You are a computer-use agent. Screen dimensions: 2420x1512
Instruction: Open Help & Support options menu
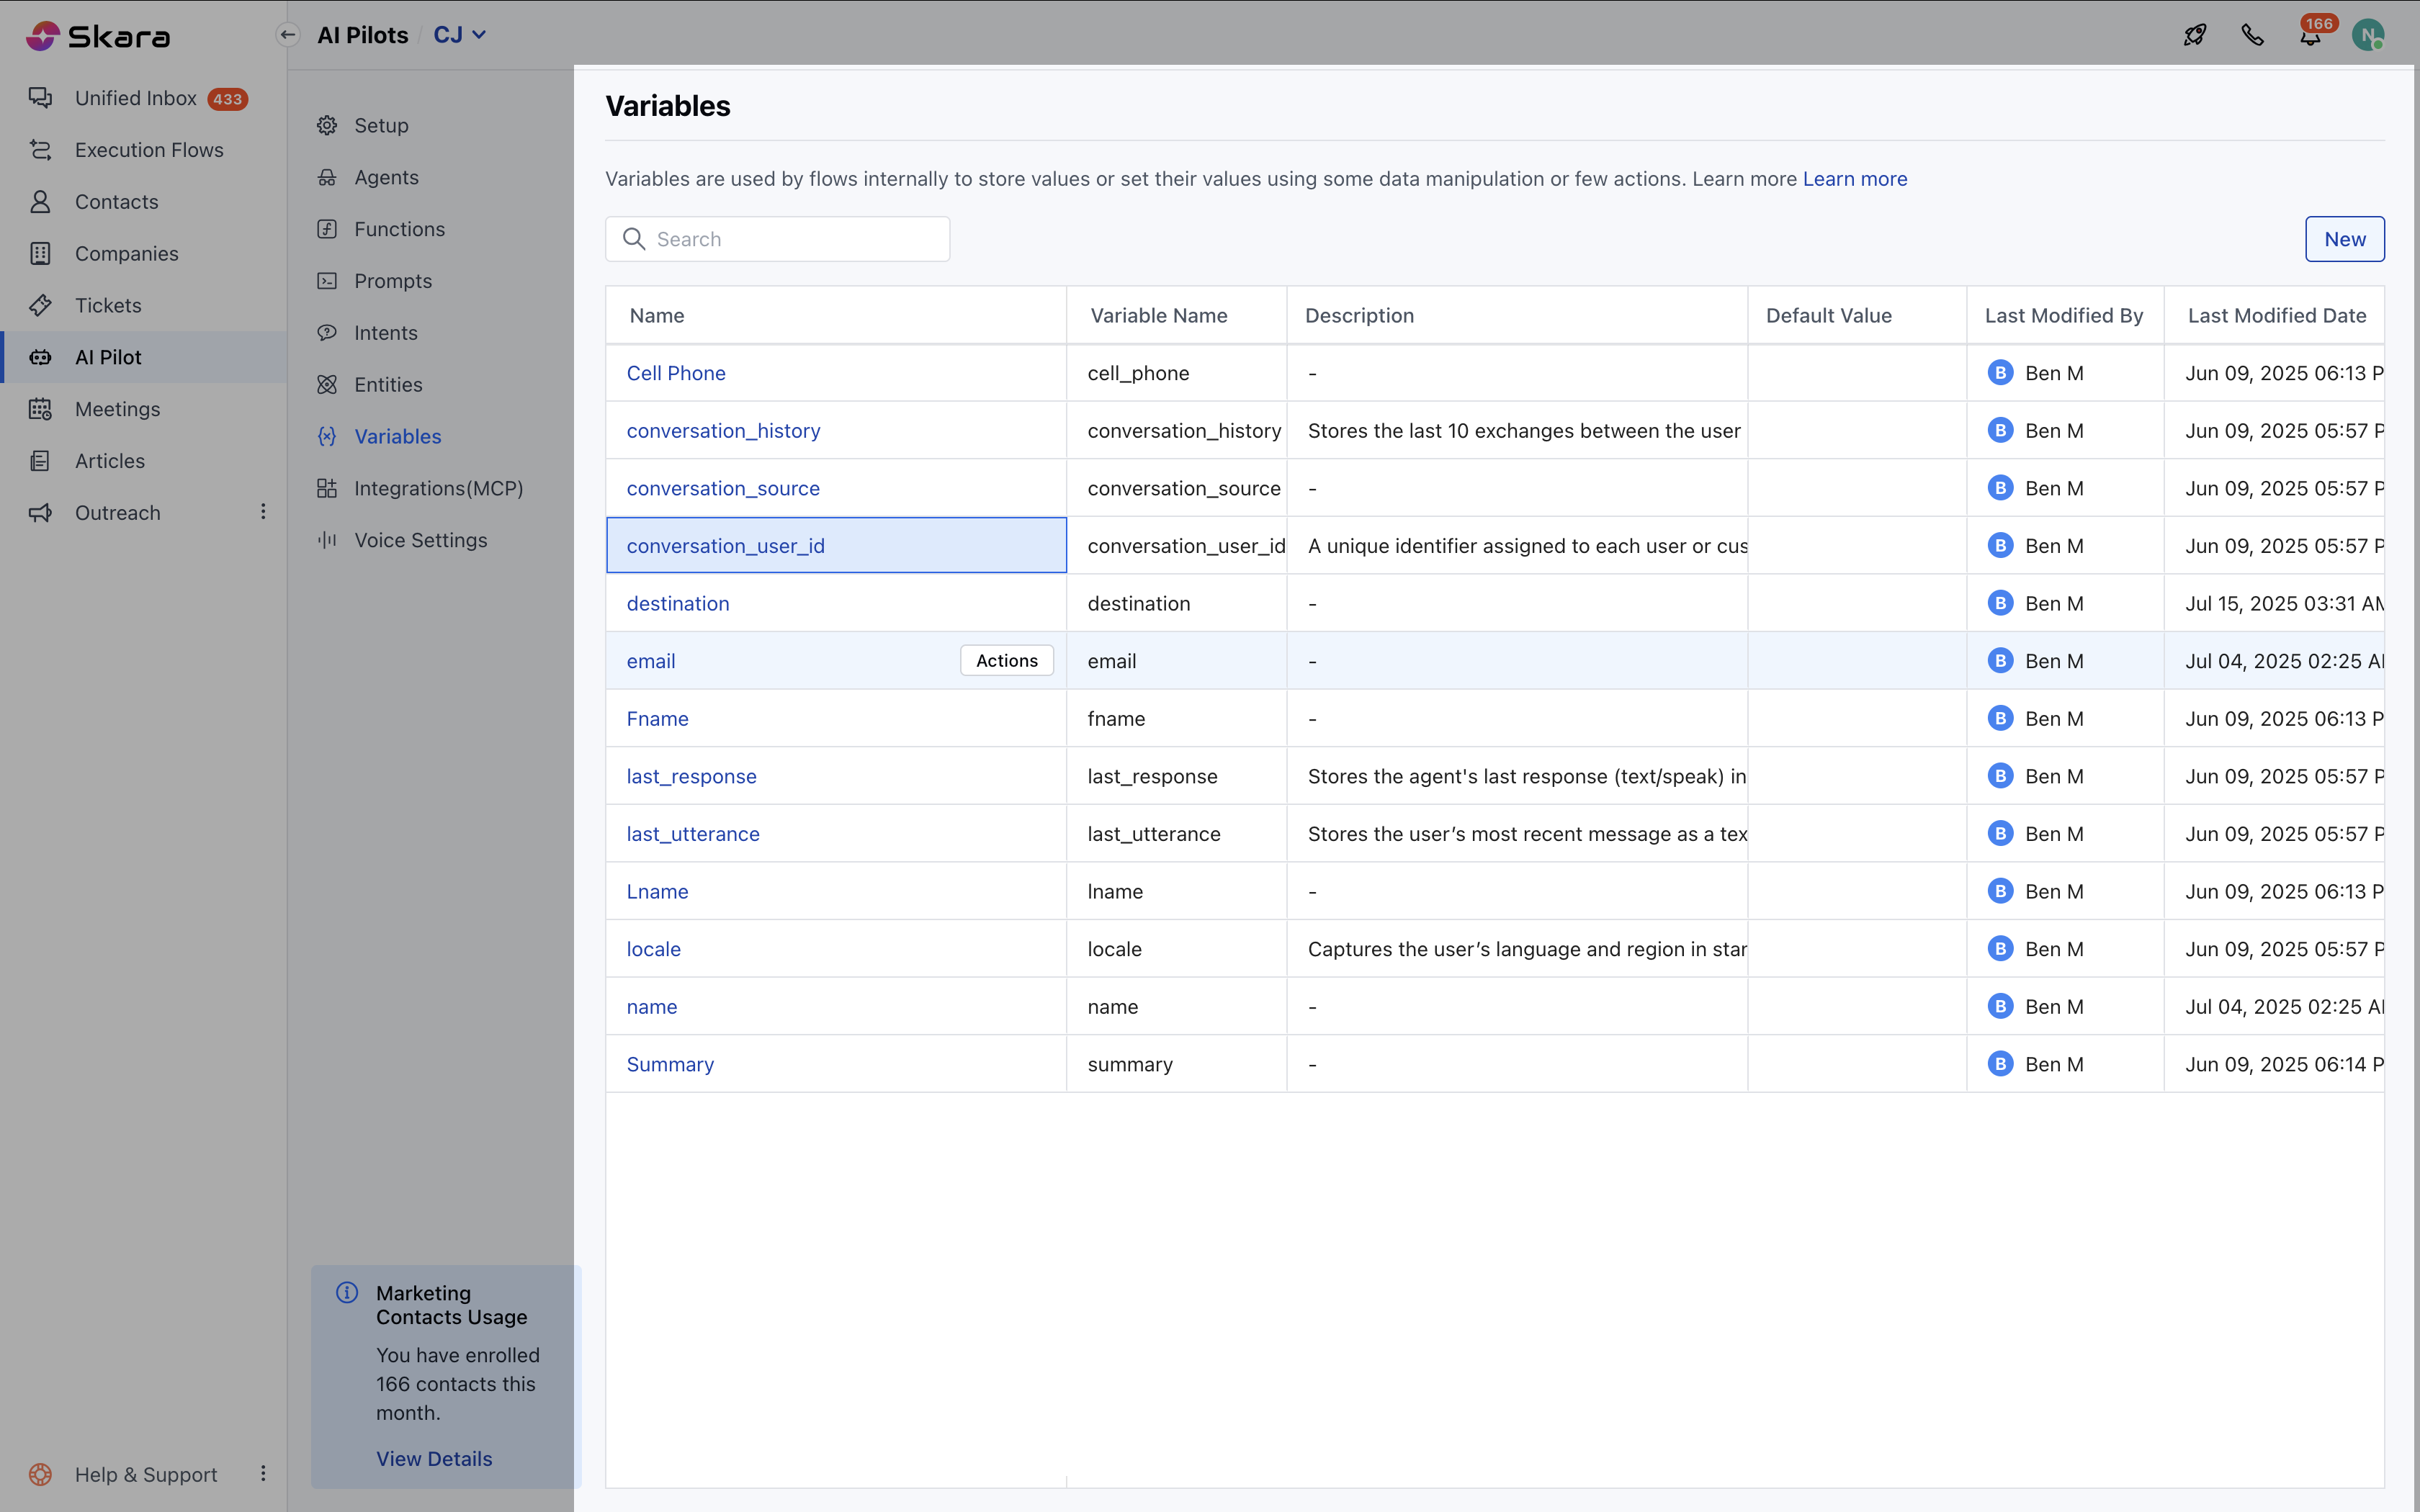pos(263,1474)
